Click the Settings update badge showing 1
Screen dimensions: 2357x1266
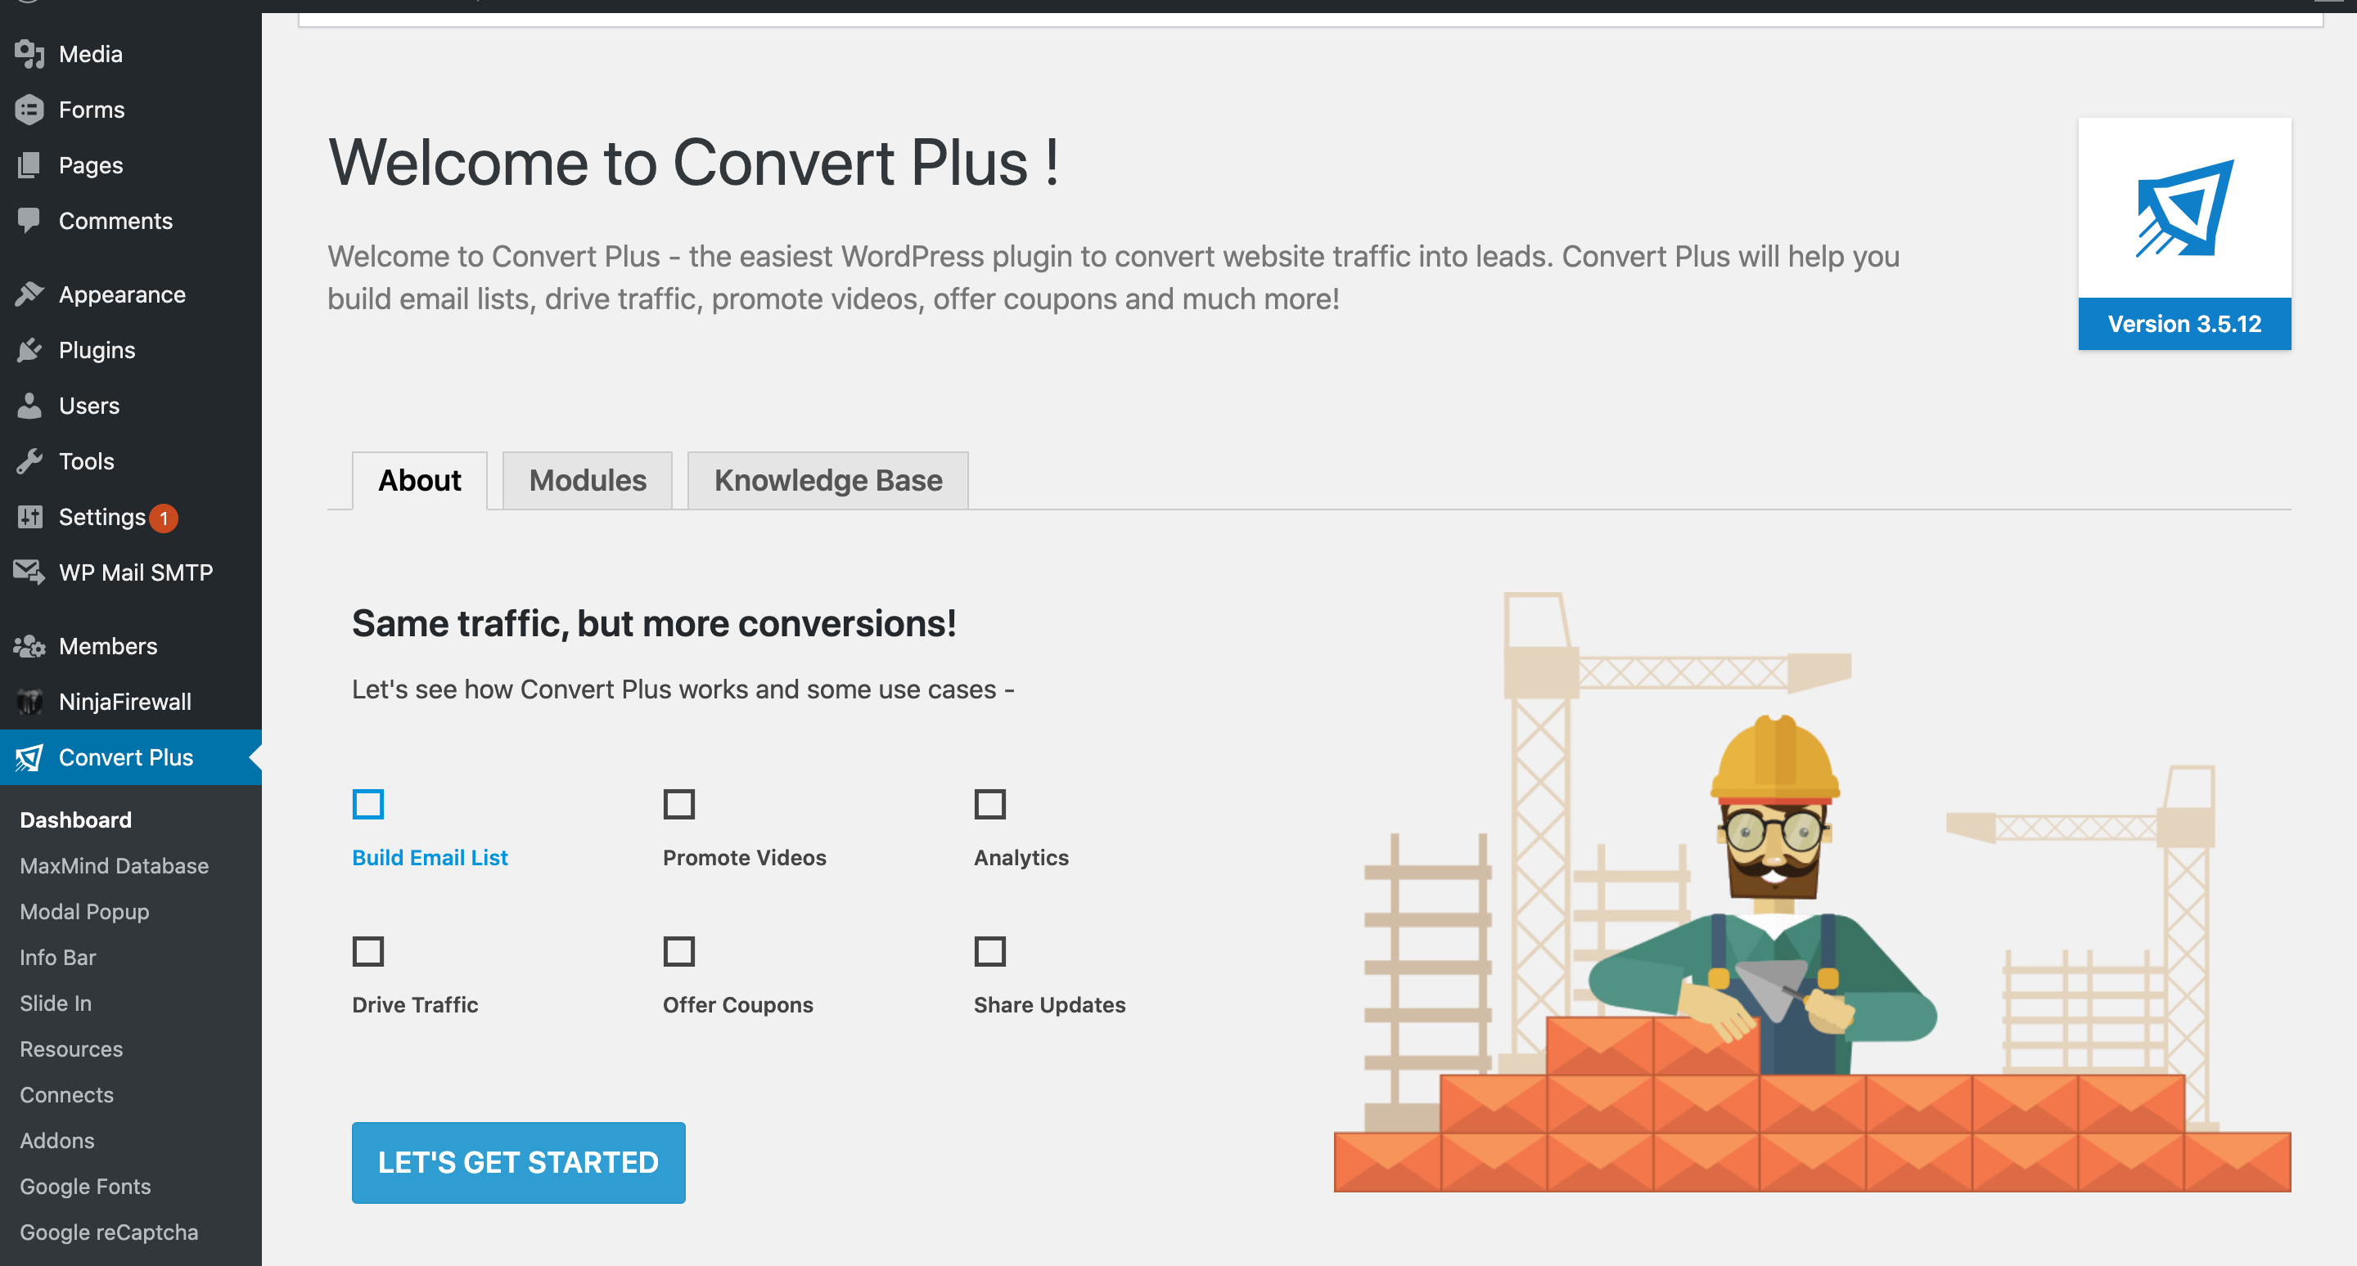[164, 519]
